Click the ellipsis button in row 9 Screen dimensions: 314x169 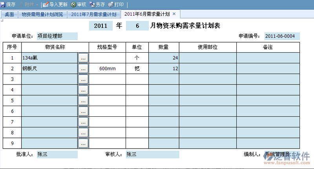[83, 143]
